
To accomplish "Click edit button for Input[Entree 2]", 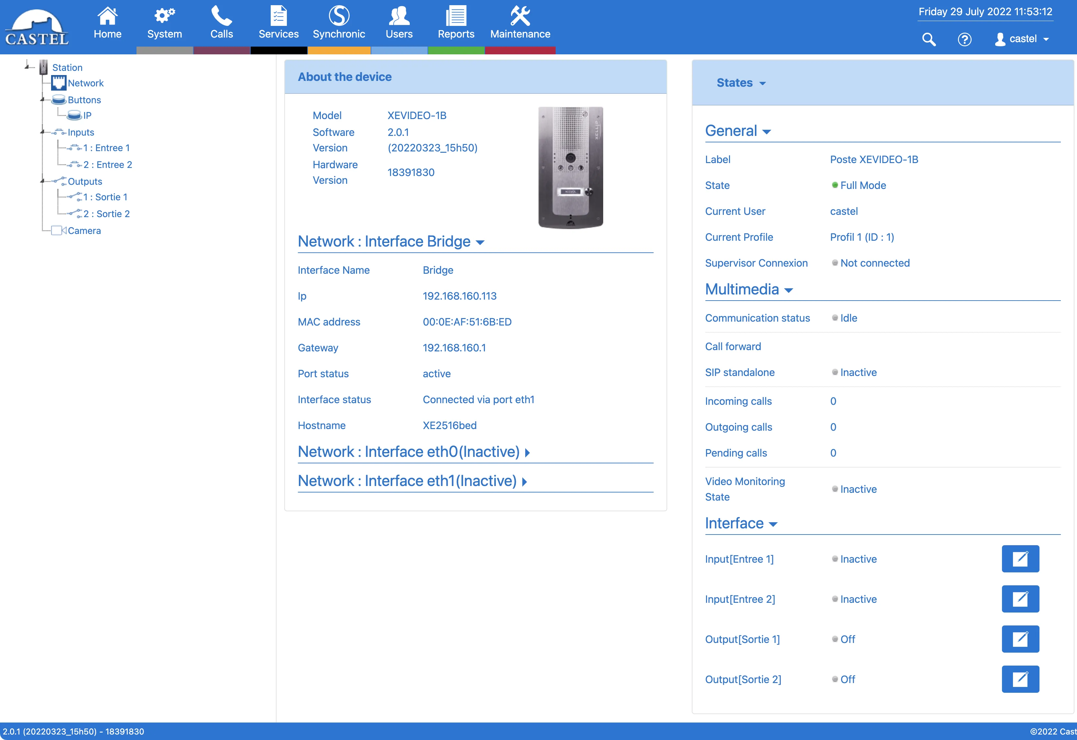I will 1020,599.
